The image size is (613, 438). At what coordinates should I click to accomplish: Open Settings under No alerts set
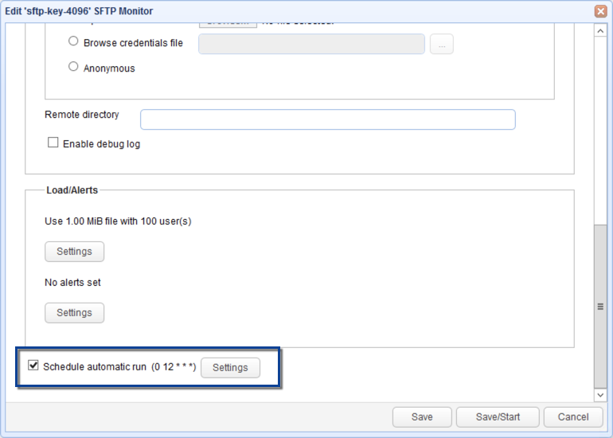point(74,313)
